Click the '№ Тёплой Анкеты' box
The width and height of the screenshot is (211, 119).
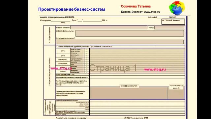173,22
